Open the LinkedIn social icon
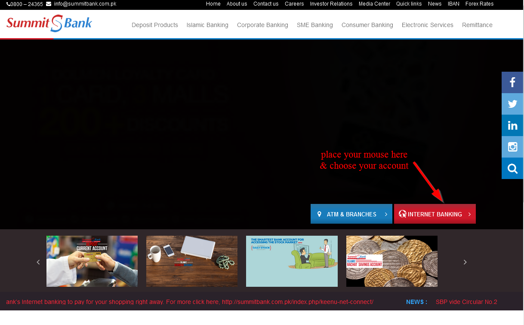This screenshot has height=325, width=524. pos(512,125)
